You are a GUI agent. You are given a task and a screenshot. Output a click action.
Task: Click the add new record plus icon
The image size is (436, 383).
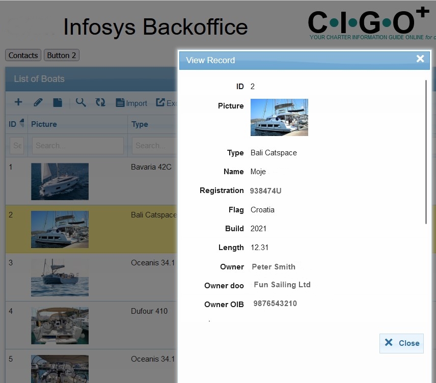click(18, 102)
